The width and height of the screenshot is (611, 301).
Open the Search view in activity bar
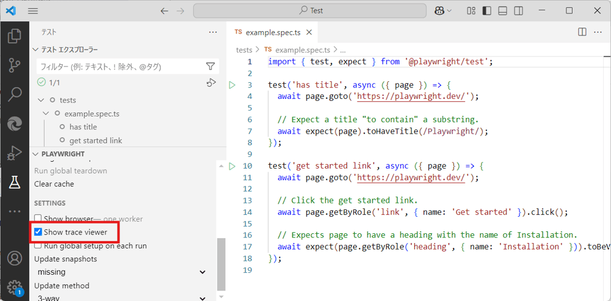click(x=15, y=95)
